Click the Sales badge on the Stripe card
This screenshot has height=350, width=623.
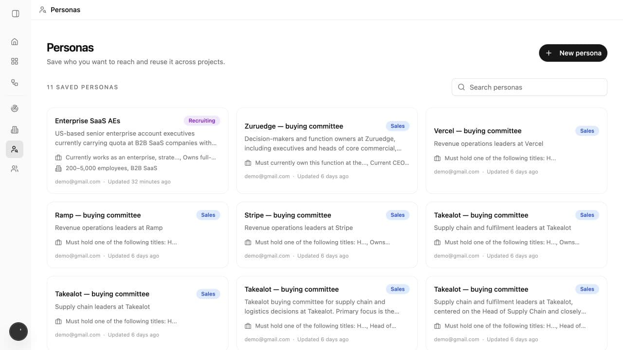[x=398, y=215]
